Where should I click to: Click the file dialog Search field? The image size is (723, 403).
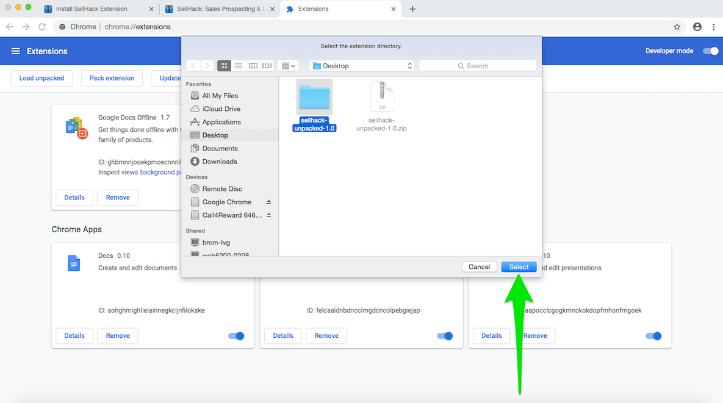[x=478, y=66]
